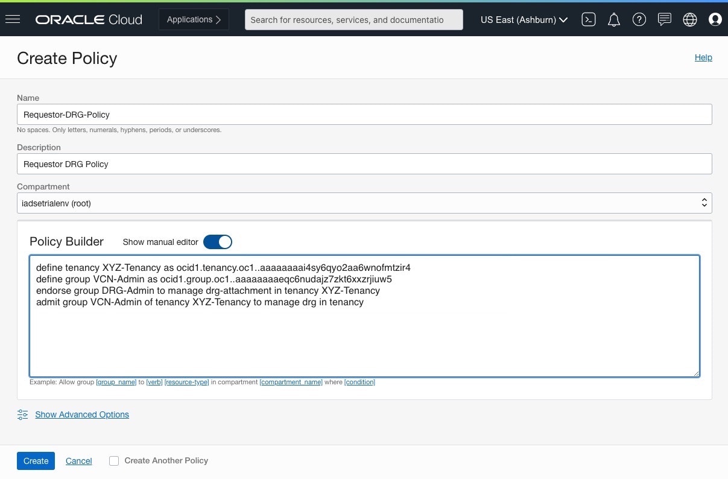The image size is (728, 479).
Task: Click the Oracle Cloud logo
Action: [89, 20]
